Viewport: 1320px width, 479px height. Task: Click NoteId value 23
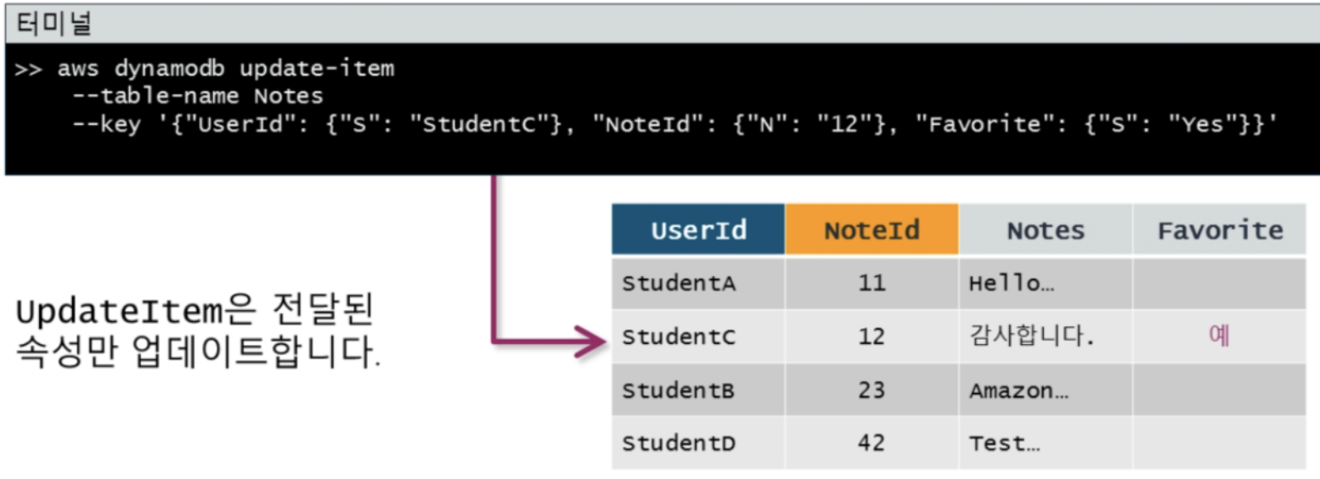click(x=872, y=390)
